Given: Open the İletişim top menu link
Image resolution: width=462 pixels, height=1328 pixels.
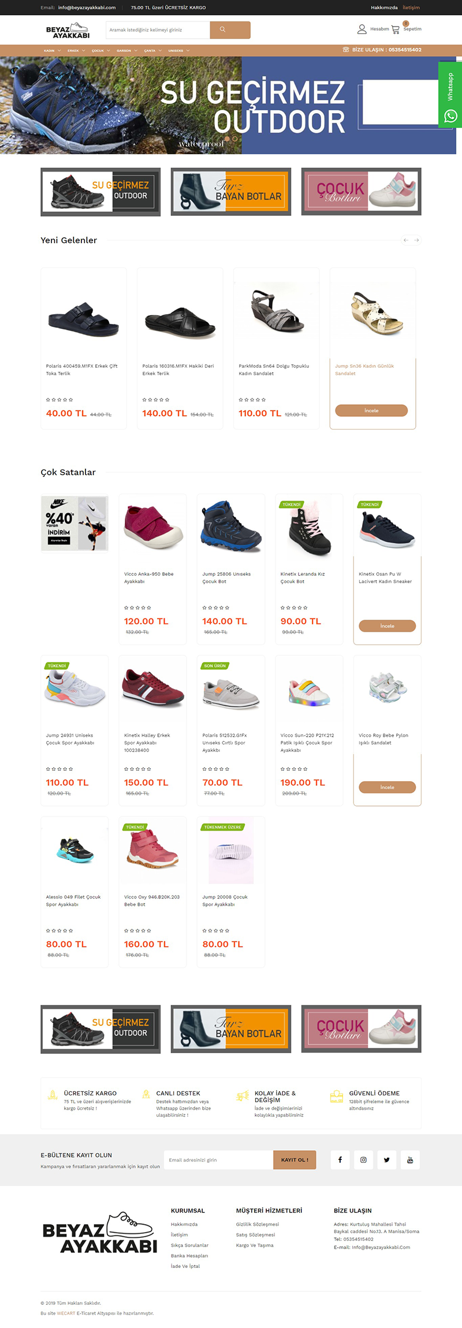Looking at the screenshot, I should pyautogui.click(x=411, y=8).
